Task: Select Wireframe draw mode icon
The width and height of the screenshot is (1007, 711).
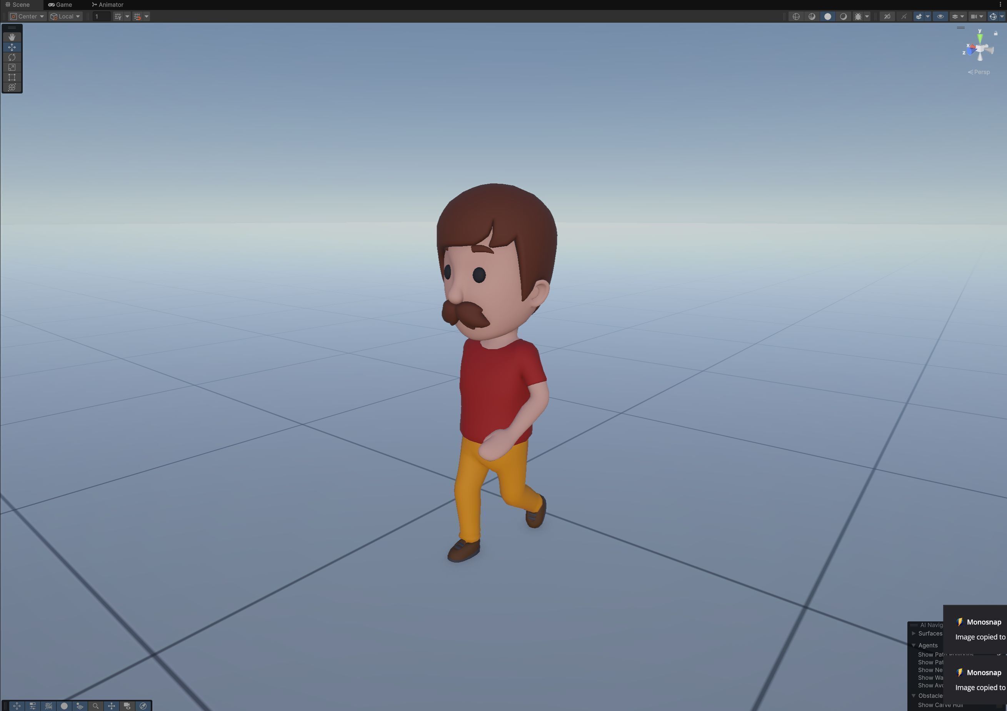Action: coord(796,17)
